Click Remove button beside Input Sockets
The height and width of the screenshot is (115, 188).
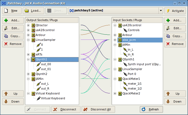pyautogui.click(x=175, y=44)
